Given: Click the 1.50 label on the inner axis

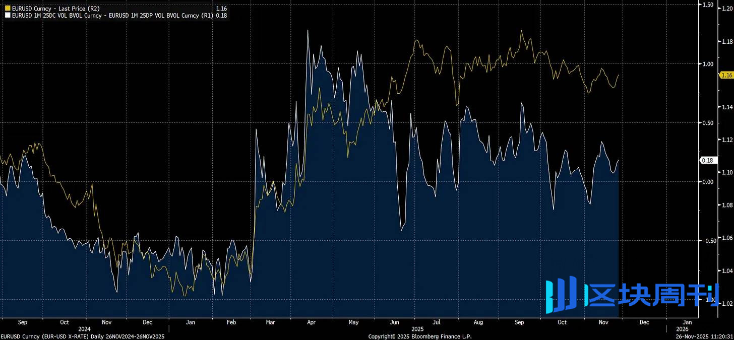Looking at the screenshot, I should [708, 5].
